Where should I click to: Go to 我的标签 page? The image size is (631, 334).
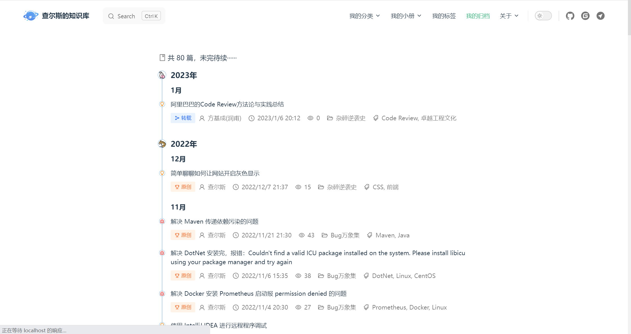tap(444, 16)
